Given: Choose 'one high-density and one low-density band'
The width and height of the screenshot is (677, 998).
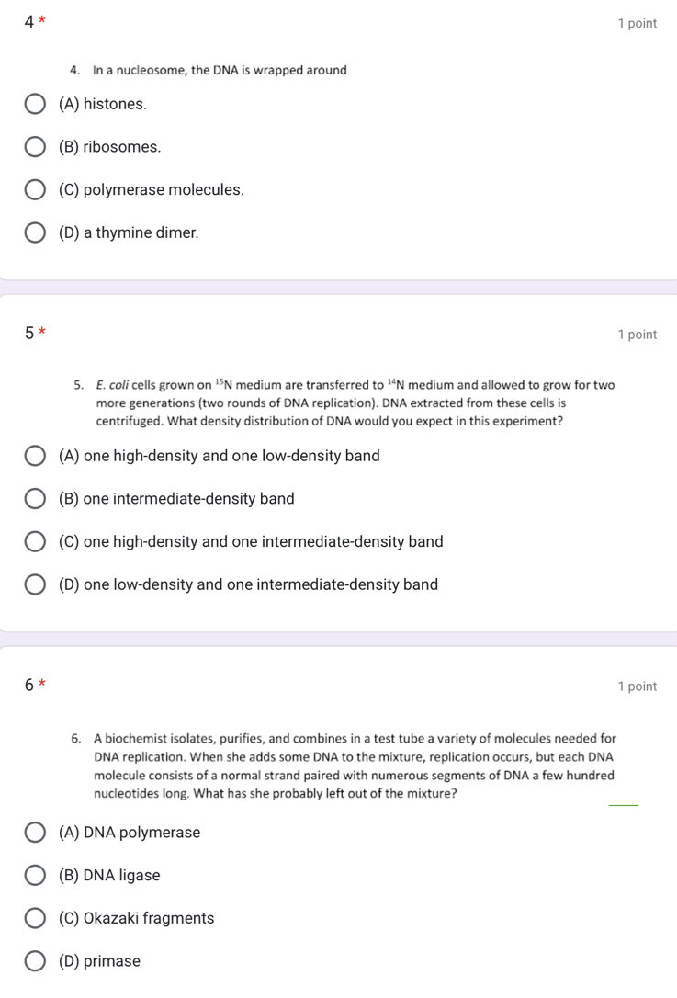Looking at the screenshot, I should point(35,456).
